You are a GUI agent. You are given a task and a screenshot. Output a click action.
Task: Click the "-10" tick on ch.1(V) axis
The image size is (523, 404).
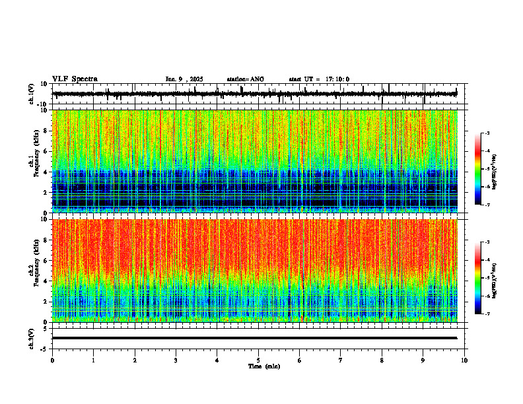coord(43,104)
